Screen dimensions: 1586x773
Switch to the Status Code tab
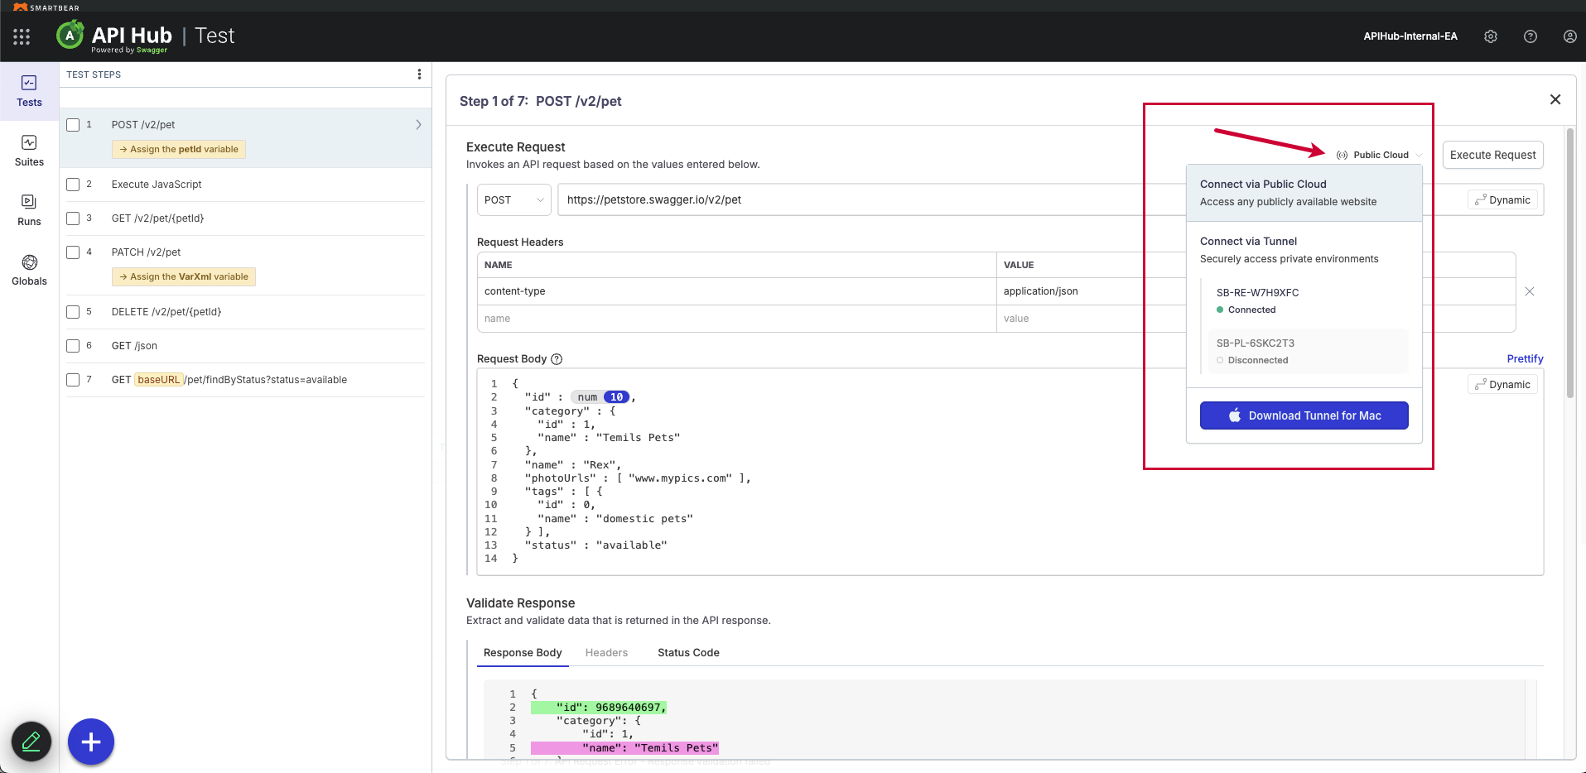point(688,653)
